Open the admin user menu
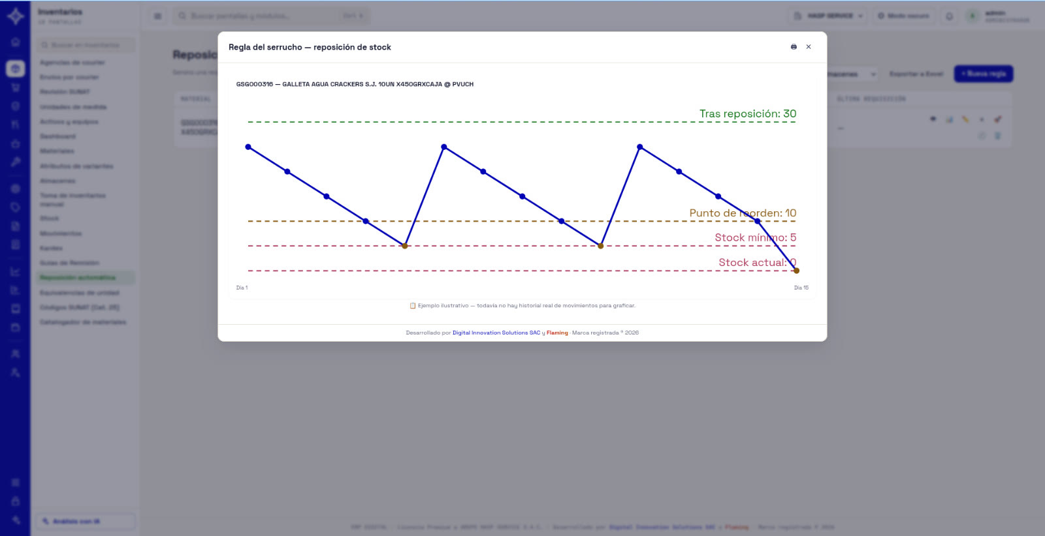The width and height of the screenshot is (1045, 536). click(998, 16)
